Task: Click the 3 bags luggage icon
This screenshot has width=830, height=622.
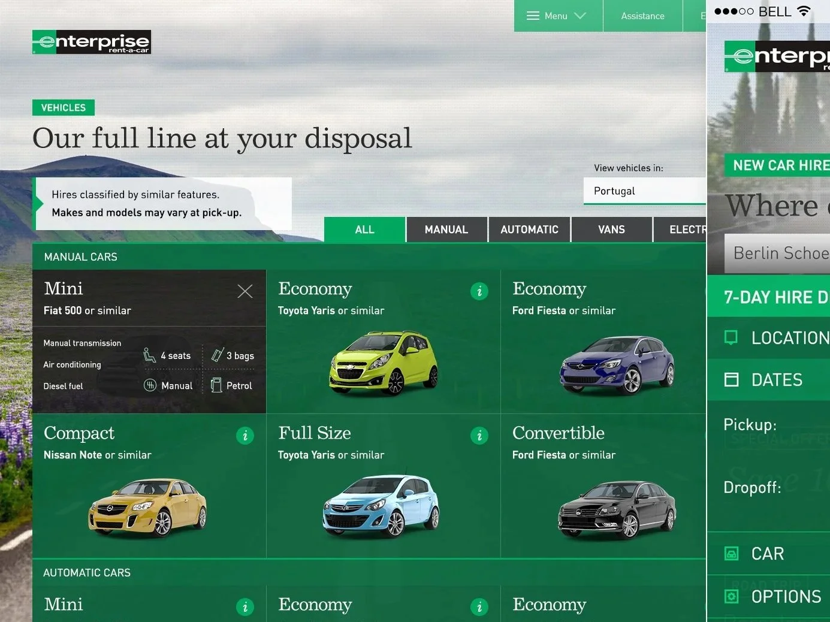Action: [218, 355]
